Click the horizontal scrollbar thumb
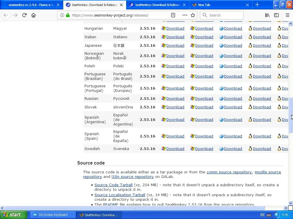Screen dimensions: 293x219 [135, 208]
